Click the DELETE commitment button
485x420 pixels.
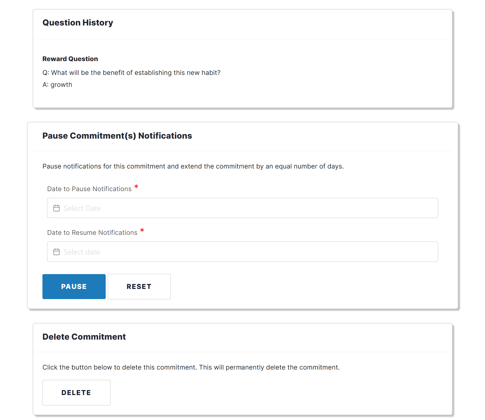click(x=76, y=393)
